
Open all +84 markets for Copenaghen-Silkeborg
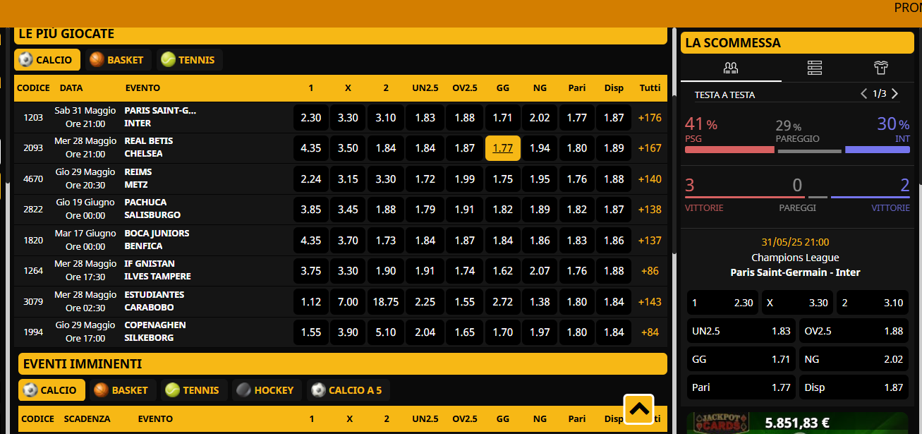pyautogui.click(x=650, y=332)
